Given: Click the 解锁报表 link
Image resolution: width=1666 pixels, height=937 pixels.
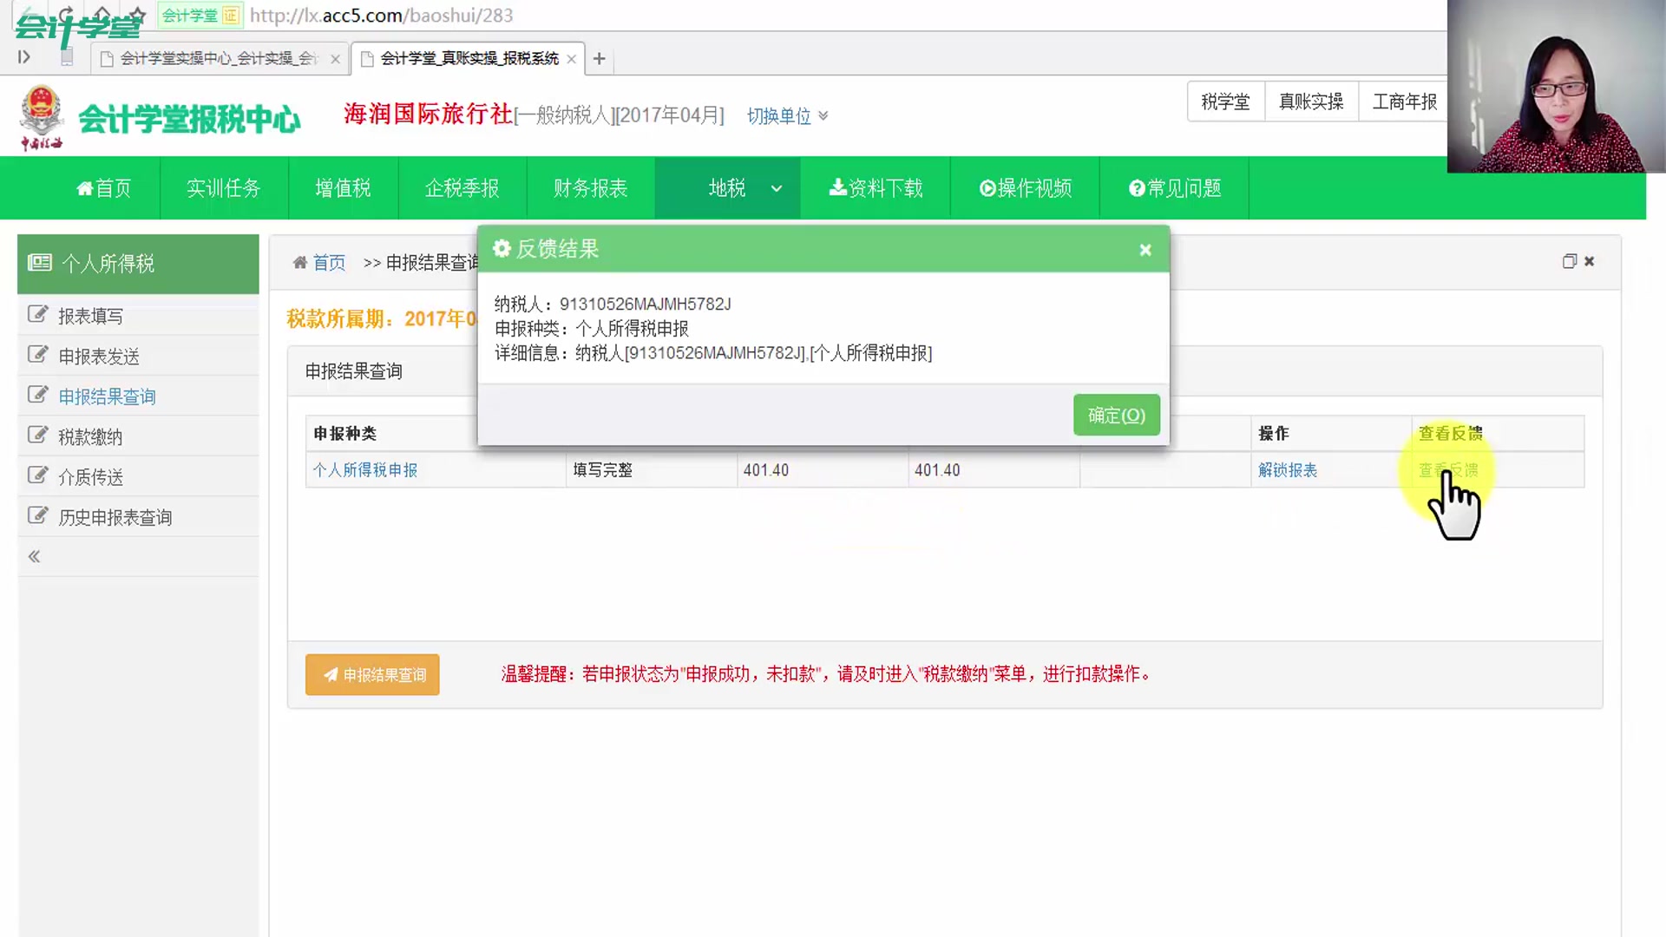Looking at the screenshot, I should tap(1288, 470).
